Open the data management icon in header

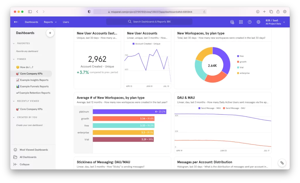pyautogui.click(x=232, y=22)
